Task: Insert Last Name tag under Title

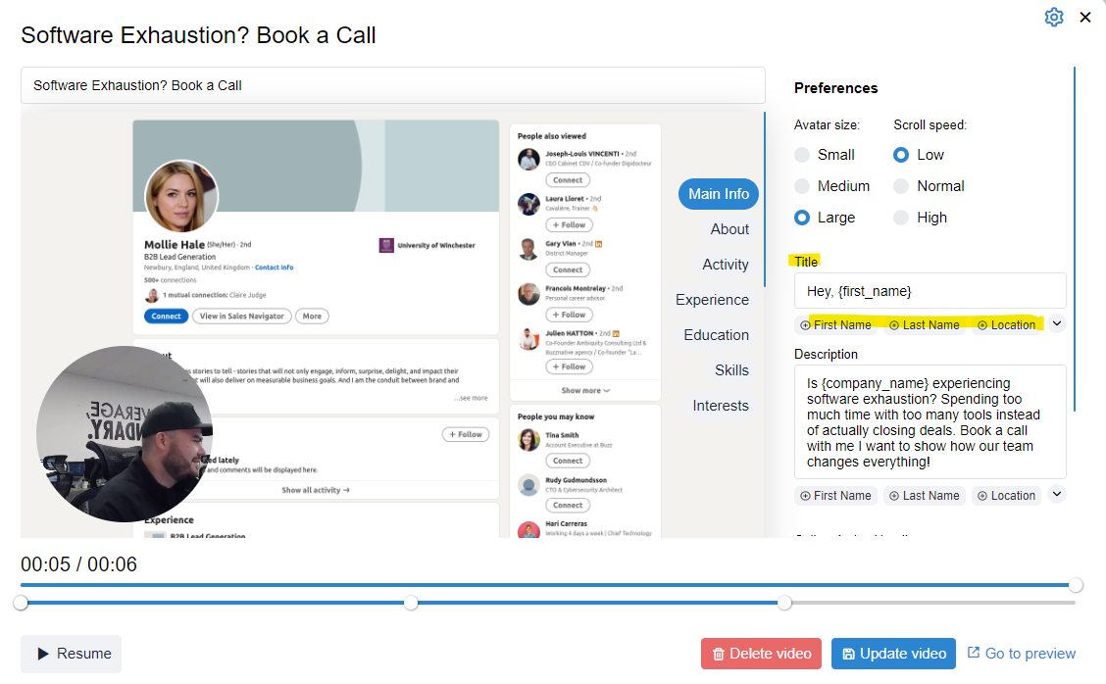Action: tap(924, 325)
